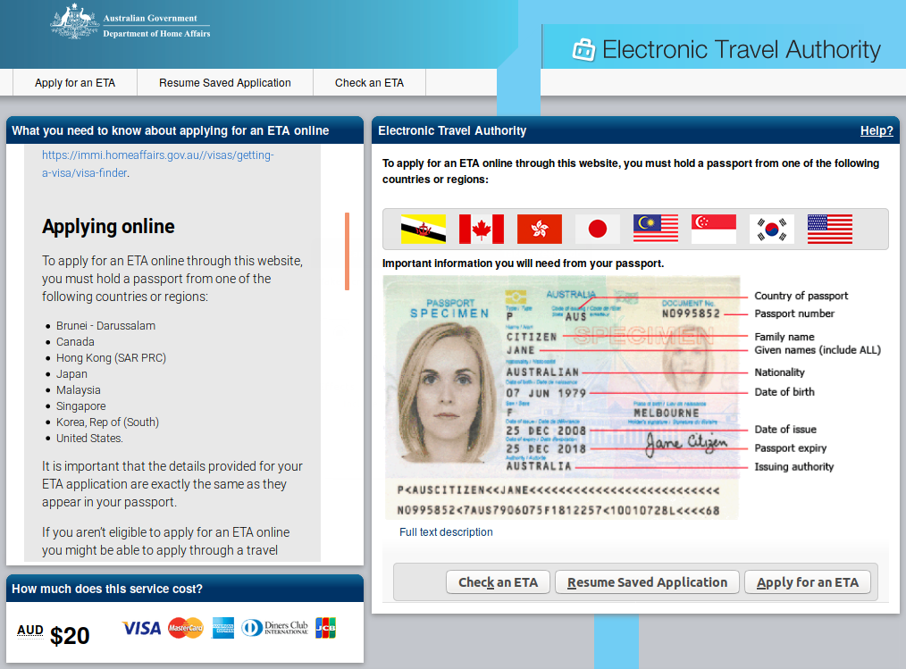This screenshot has width=906, height=669.
Task: Open the Full text description link
Action: coord(446,532)
